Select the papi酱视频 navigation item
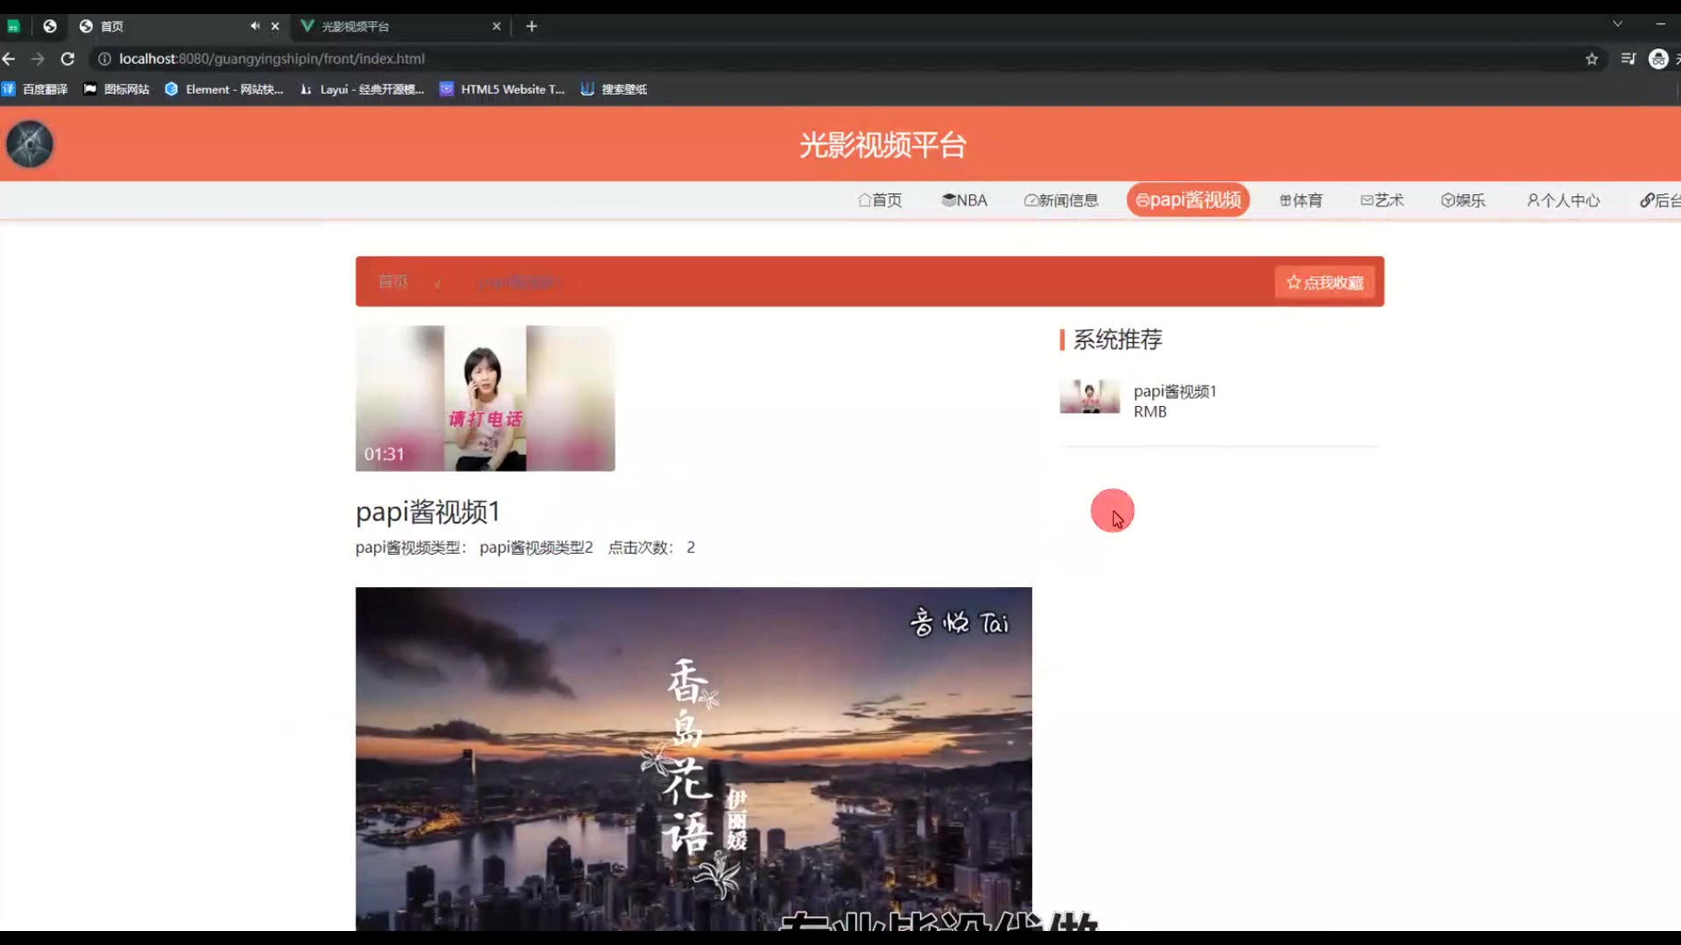Viewport: 1681px width, 945px height. pyautogui.click(x=1188, y=200)
